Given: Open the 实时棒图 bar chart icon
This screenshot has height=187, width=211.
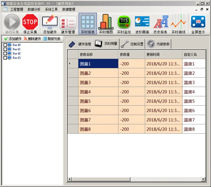Looking at the screenshot, I should [x=106, y=22].
